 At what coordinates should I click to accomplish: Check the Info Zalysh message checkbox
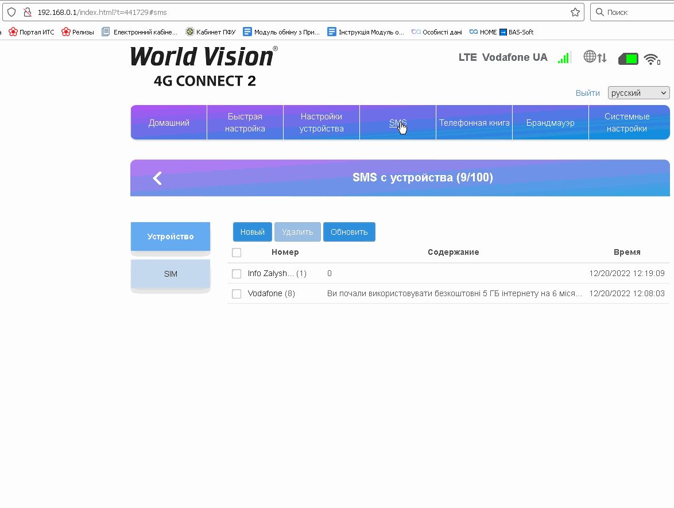237,274
